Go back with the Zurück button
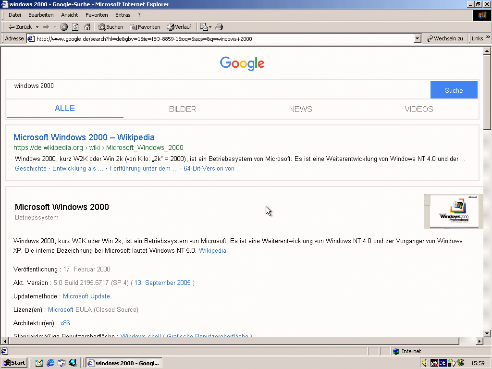The width and height of the screenshot is (492, 369). pos(20,27)
